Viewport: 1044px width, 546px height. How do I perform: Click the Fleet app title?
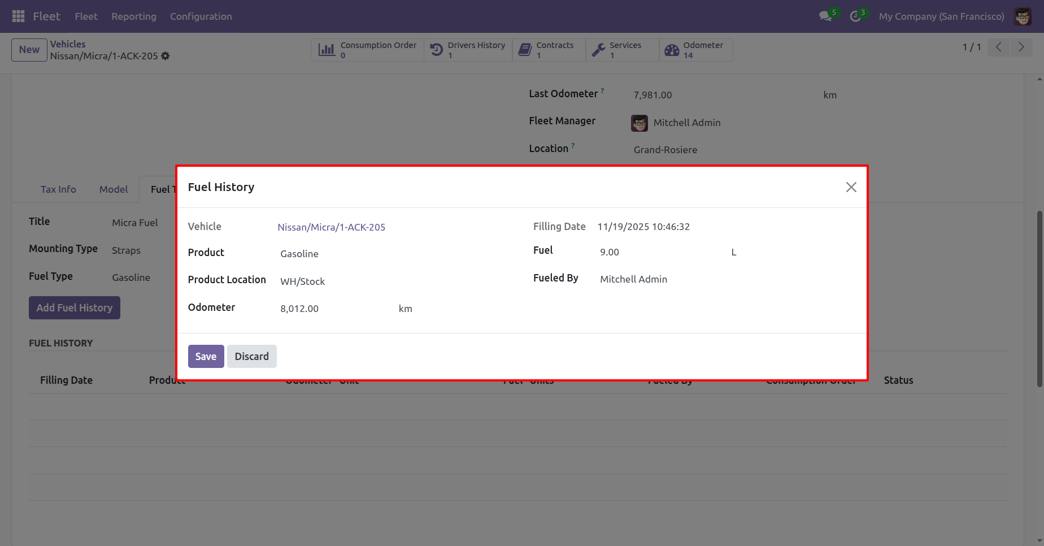coord(46,16)
